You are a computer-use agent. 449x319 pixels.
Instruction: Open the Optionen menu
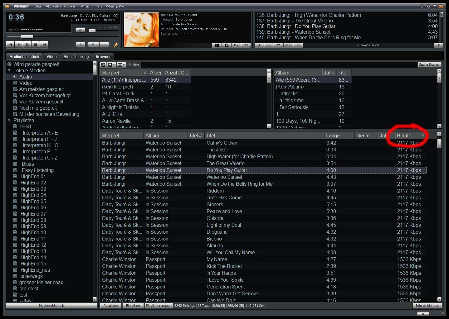[x=71, y=6]
